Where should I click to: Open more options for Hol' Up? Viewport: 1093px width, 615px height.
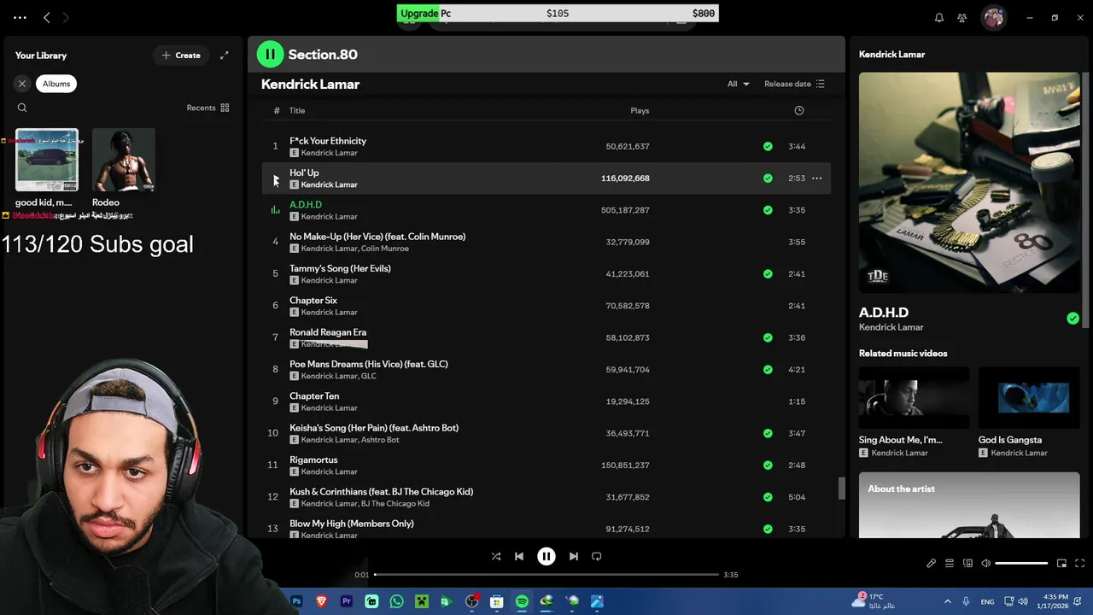[816, 179]
